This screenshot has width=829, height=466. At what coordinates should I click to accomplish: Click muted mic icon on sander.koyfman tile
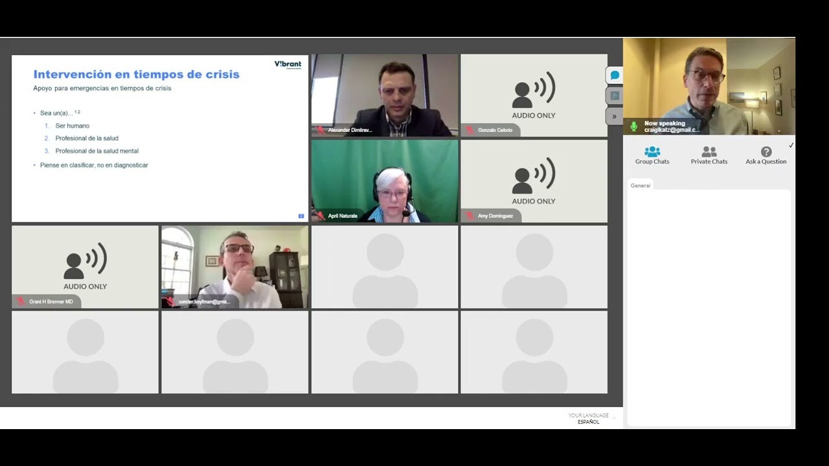[170, 302]
